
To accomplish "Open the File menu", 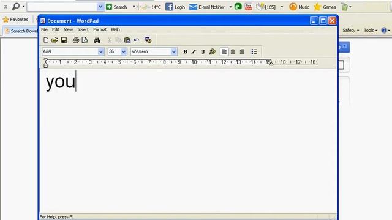I will pos(44,29).
